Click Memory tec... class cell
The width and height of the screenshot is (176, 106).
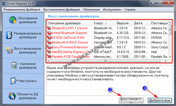click(x=103, y=57)
